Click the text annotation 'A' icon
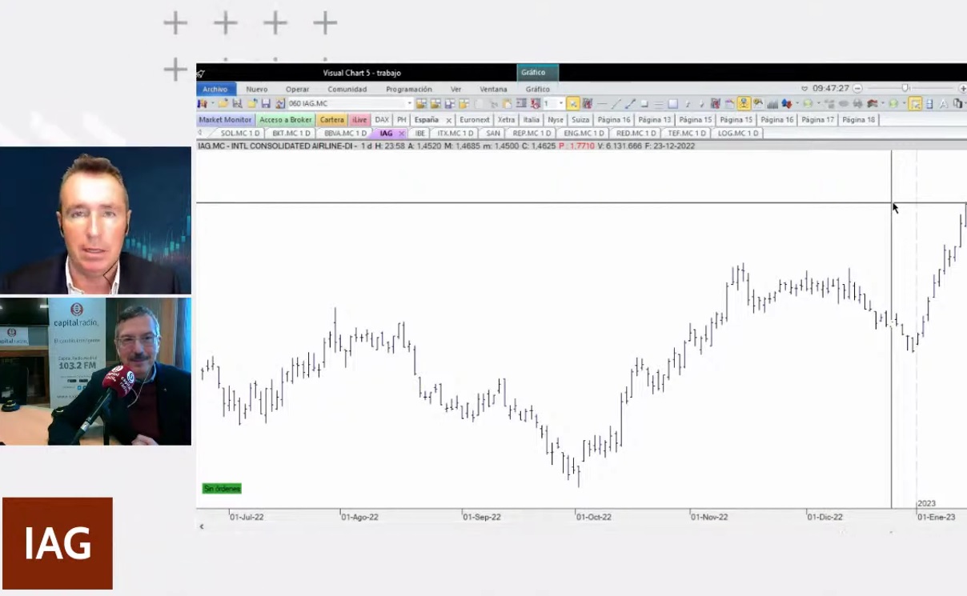The width and height of the screenshot is (967, 596). coord(943,104)
